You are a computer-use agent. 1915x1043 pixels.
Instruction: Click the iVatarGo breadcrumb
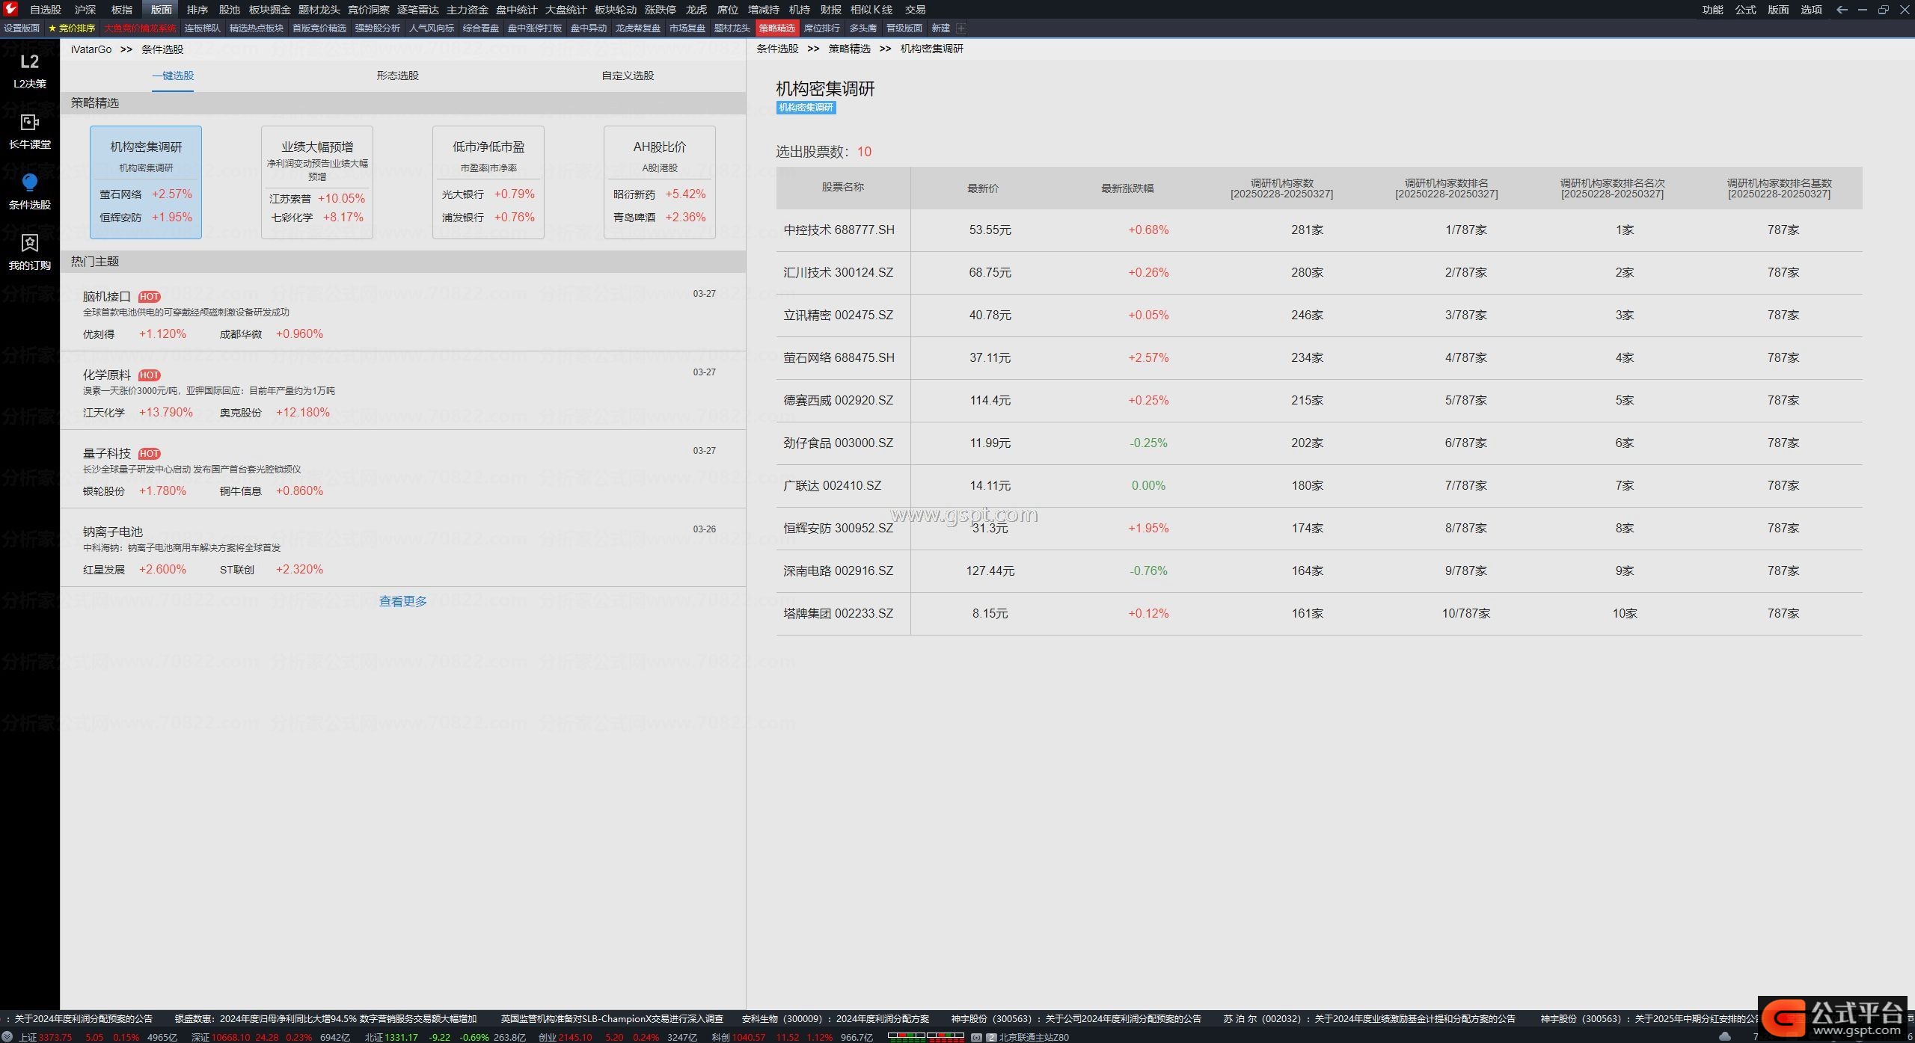[91, 49]
